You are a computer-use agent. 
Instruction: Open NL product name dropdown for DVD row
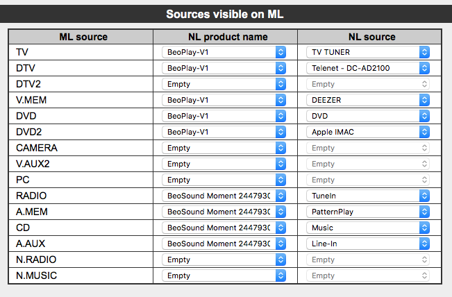point(224,116)
